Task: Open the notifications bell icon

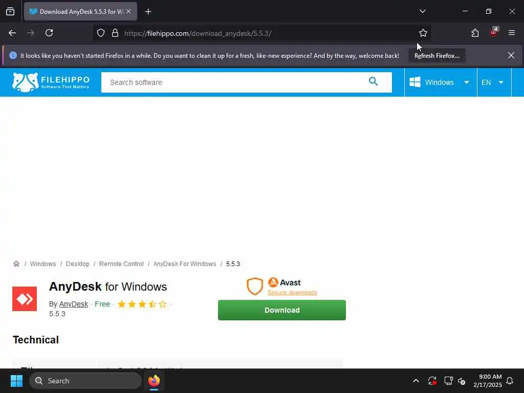Action: click(510, 381)
